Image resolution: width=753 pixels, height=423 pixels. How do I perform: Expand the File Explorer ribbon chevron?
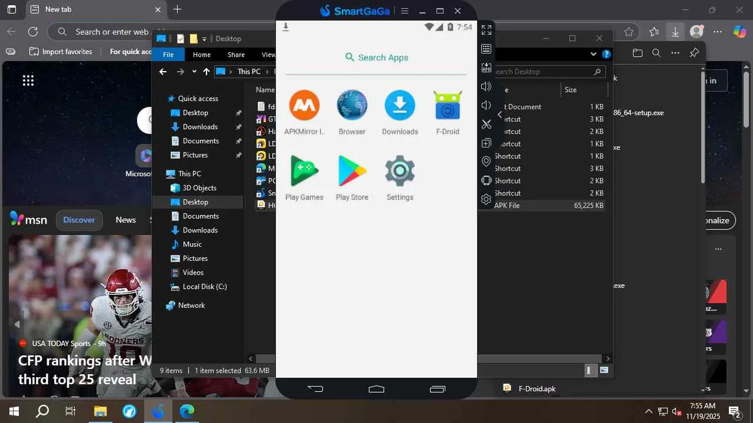pyautogui.click(x=594, y=55)
